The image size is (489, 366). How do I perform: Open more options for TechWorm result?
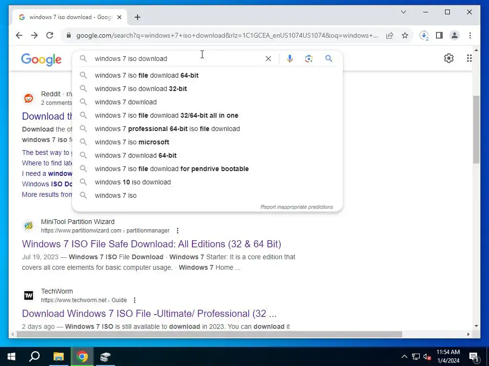pos(134,300)
